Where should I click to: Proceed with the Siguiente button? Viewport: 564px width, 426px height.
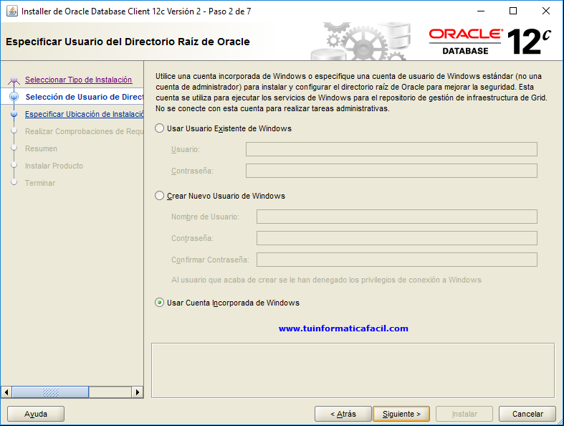[401, 414]
